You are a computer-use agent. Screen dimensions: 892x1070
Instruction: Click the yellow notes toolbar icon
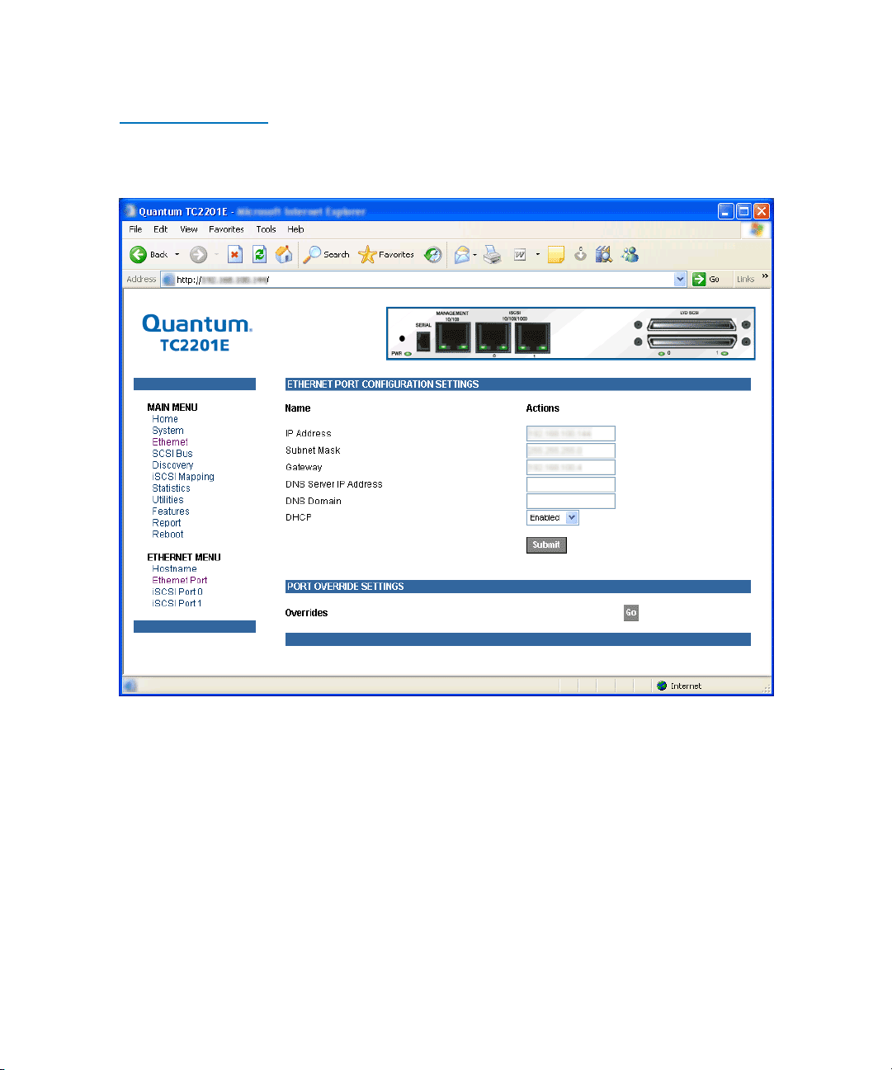click(556, 255)
